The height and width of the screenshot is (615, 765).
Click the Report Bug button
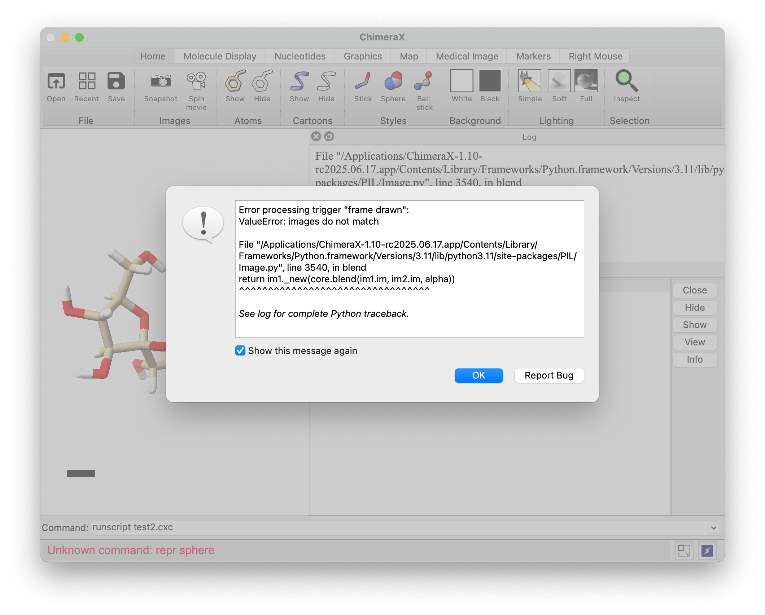tap(548, 375)
